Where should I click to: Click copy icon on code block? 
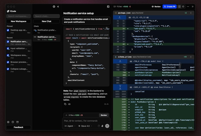107,28
